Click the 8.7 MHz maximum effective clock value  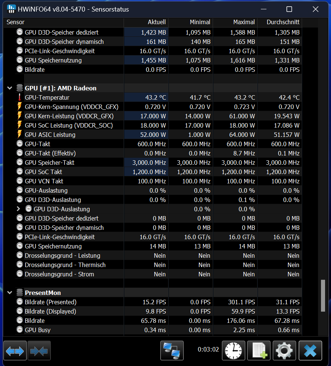point(244,153)
